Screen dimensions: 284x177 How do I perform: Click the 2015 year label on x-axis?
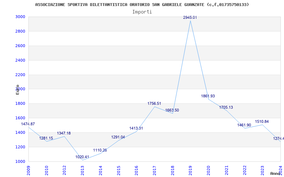[119, 171]
